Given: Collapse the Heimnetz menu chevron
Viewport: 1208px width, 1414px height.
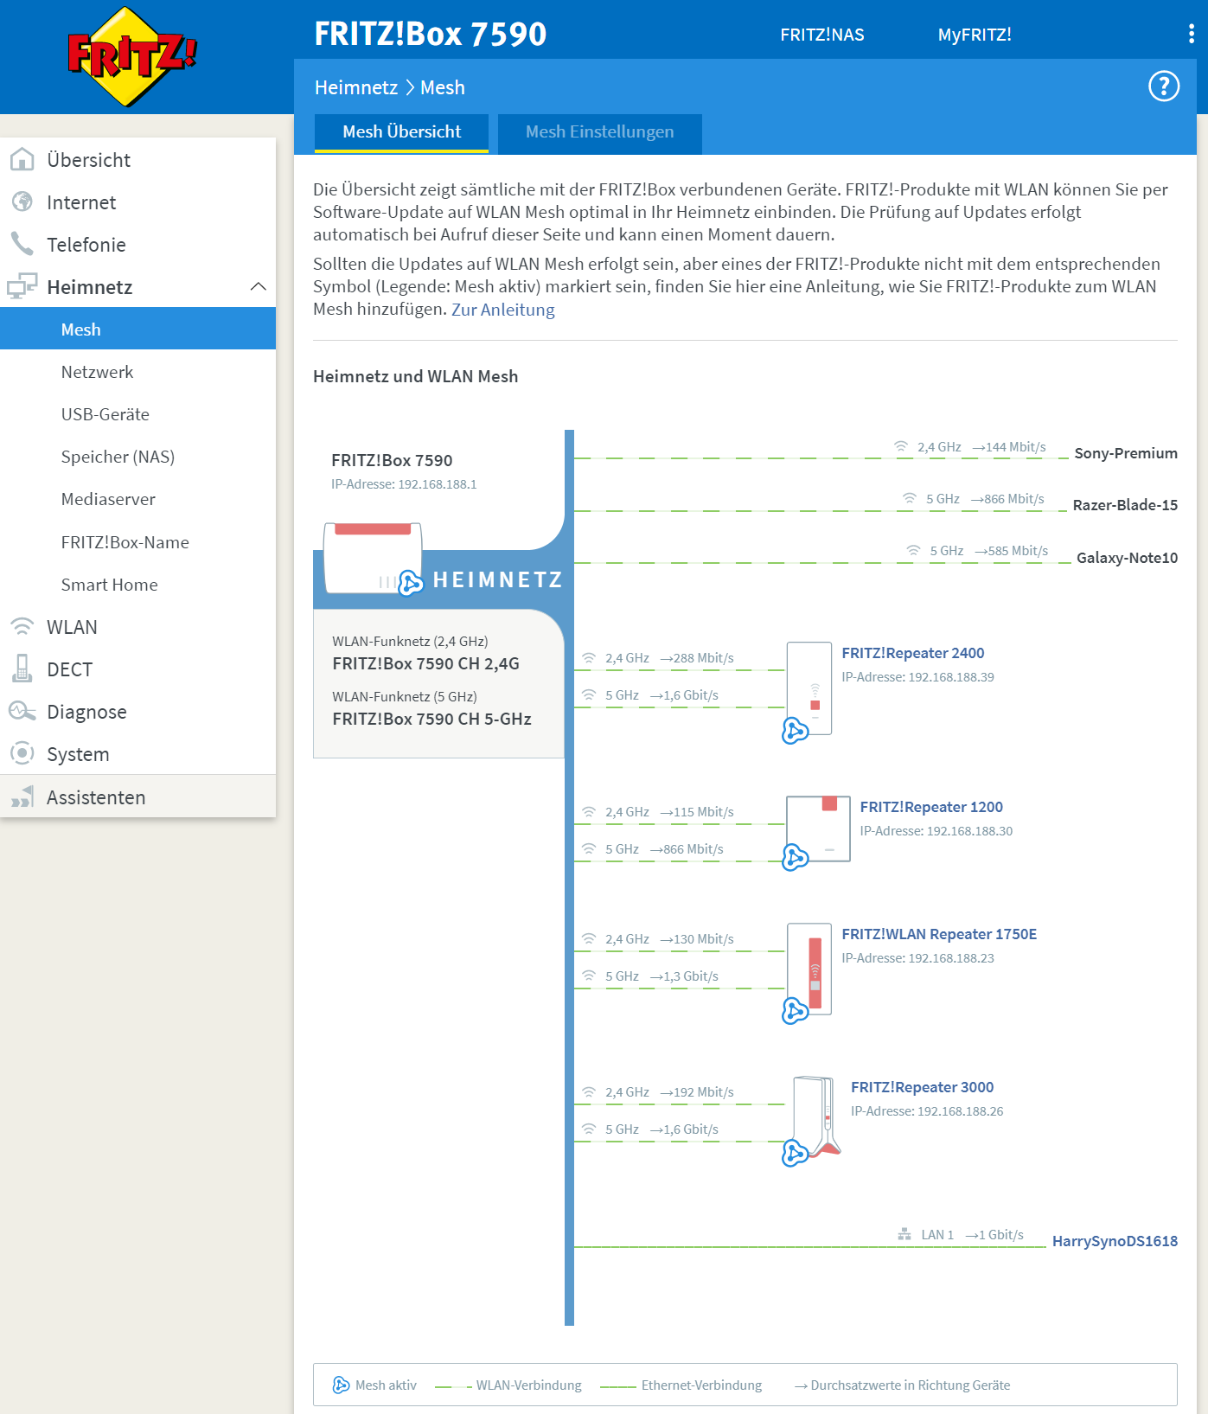Looking at the screenshot, I should (258, 287).
